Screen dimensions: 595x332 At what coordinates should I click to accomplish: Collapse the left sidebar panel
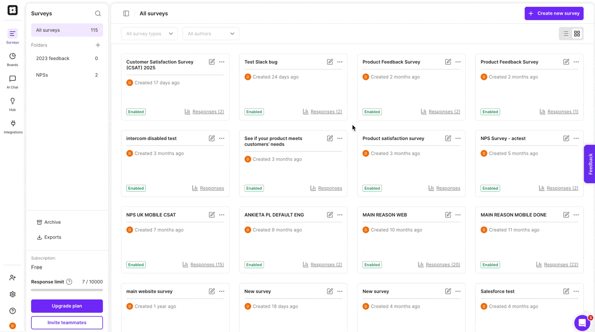point(126,13)
